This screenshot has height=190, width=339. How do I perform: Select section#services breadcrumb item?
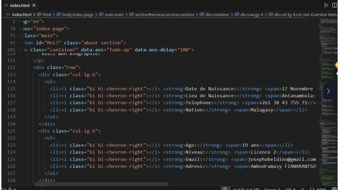coord(165,15)
